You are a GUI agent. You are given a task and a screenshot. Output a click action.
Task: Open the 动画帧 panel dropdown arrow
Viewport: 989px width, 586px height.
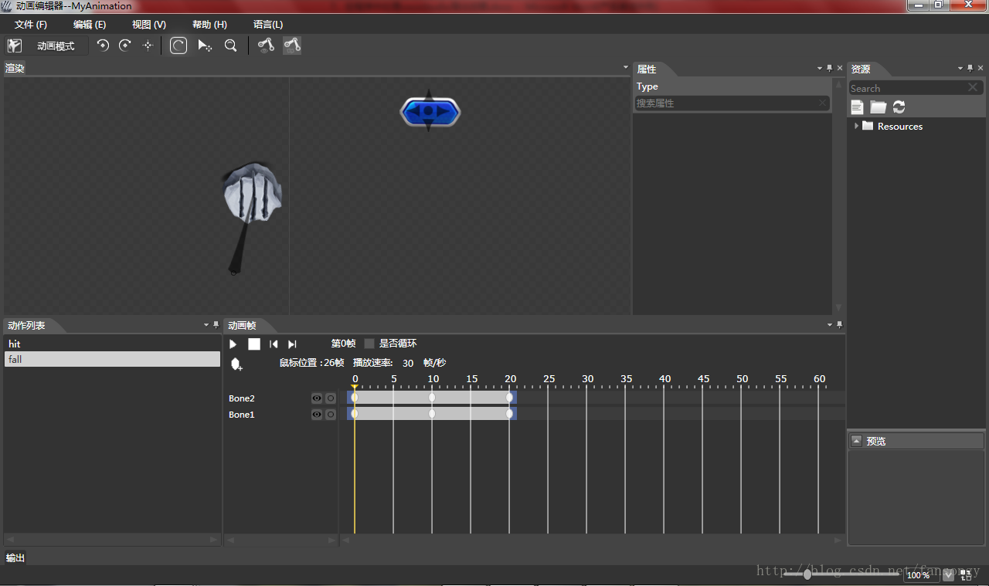(x=830, y=325)
